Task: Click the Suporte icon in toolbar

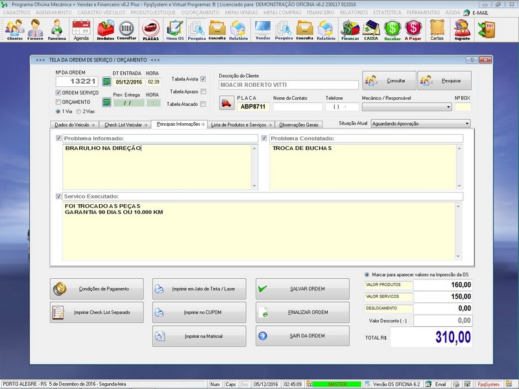Action: [x=462, y=29]
